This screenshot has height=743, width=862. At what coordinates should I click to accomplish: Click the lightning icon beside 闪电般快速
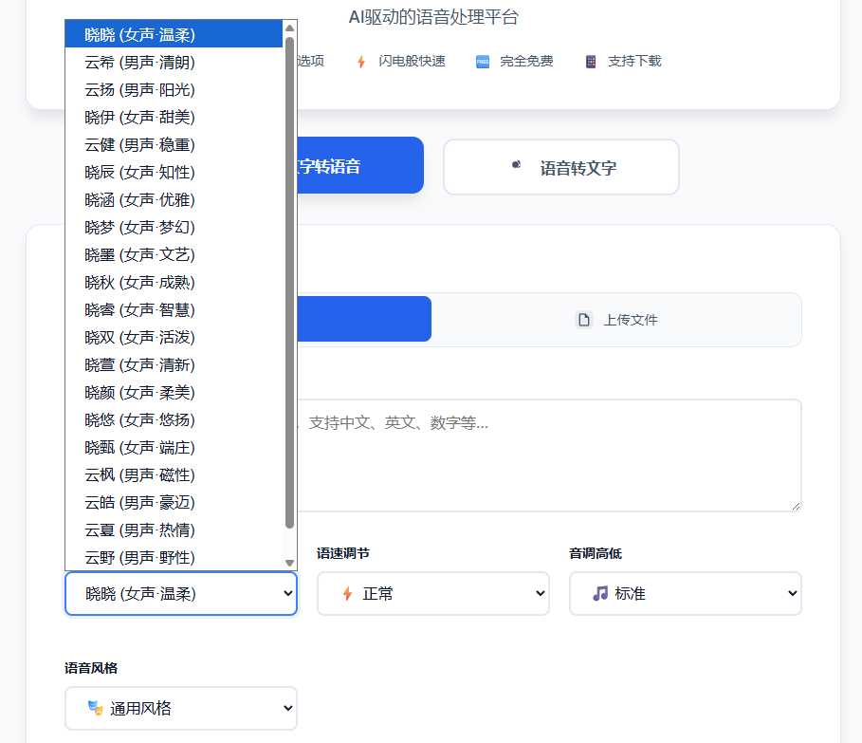360,61
